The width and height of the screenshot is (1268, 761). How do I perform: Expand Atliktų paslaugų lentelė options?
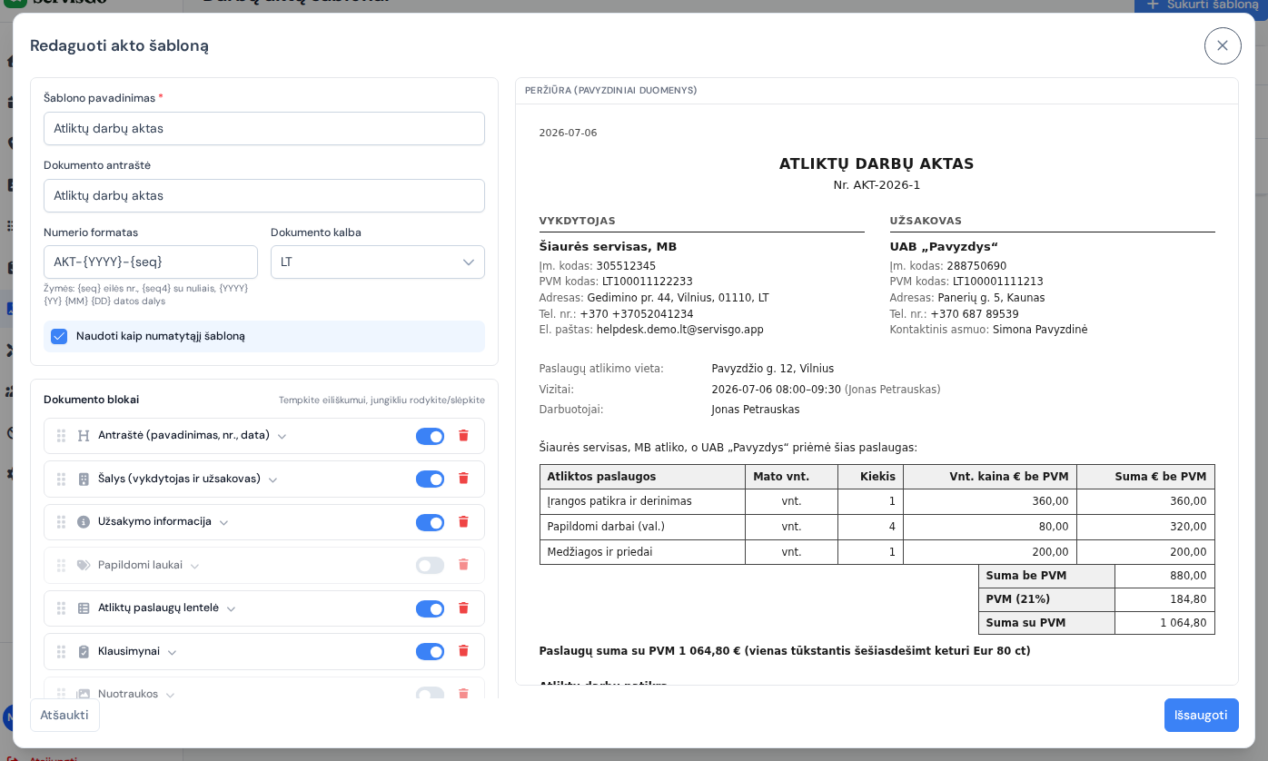pos(231,608)
